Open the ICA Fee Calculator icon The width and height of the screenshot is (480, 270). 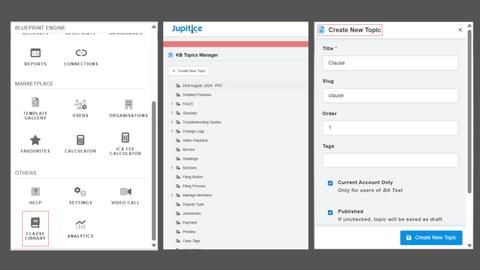coord(125,138)
